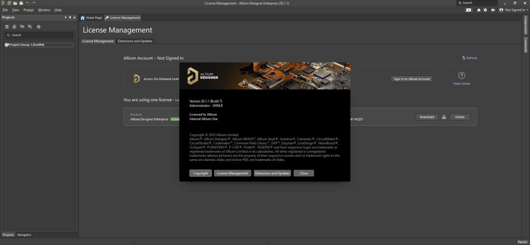
Task: Click the Projects panel search field
Action: pyautogui.click(x=39, y=35)
